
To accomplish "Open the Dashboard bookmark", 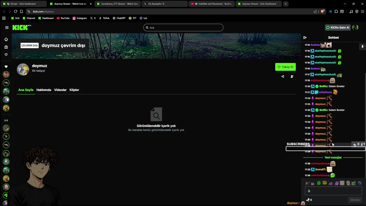I will click(46, 18).
